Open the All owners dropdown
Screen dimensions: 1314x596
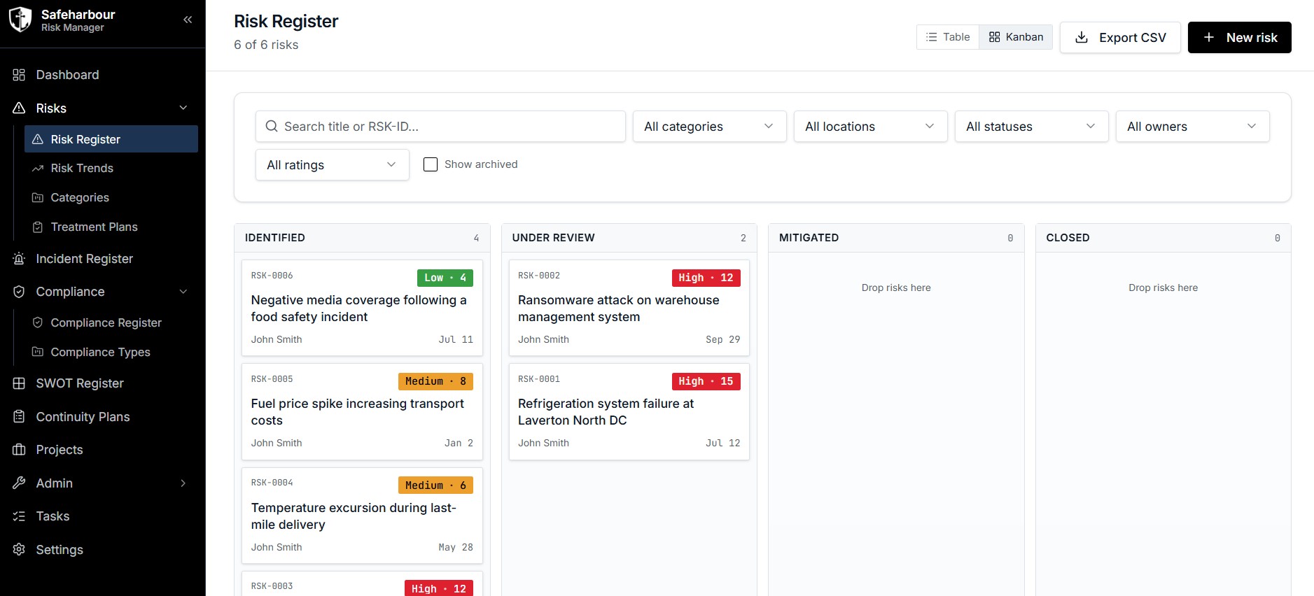coord(1192,127)
